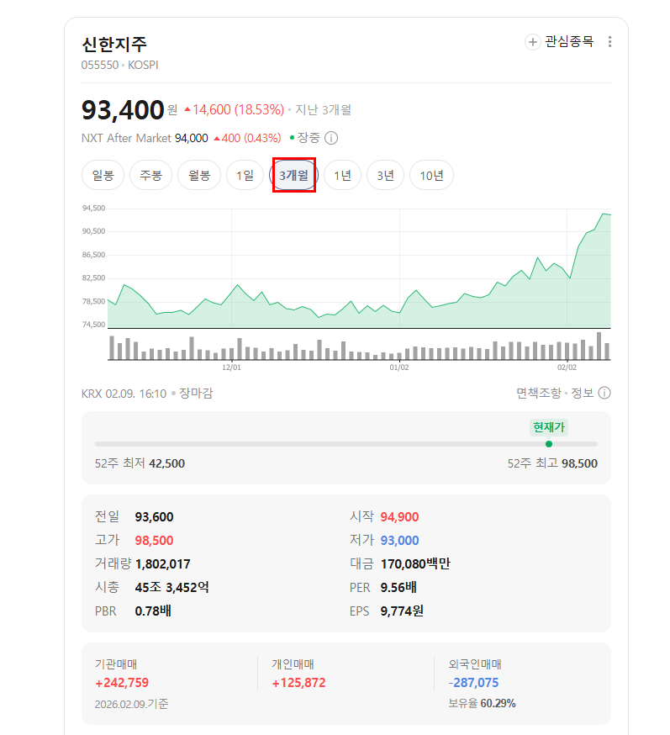Click the green price line chart
This screenshot has width=670, height=735.
coord(359,268)
